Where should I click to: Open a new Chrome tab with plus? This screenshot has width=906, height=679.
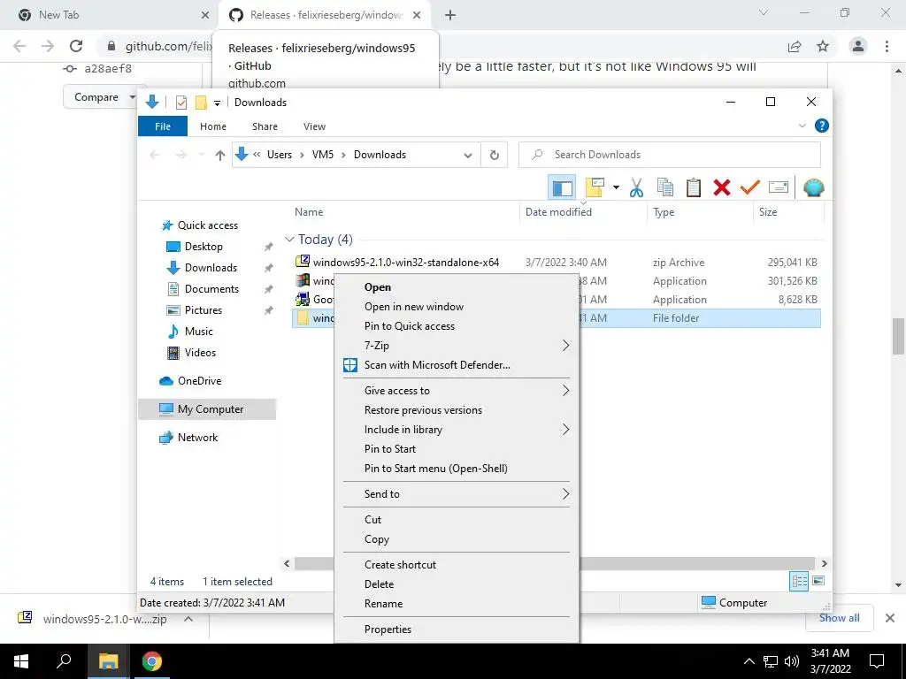click(450, 16)
